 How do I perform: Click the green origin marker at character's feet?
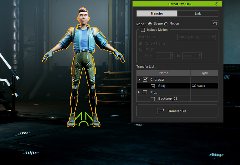coord(84,119)
